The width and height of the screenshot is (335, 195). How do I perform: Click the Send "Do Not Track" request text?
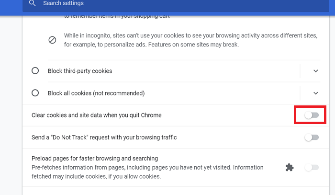click(104, 138)
